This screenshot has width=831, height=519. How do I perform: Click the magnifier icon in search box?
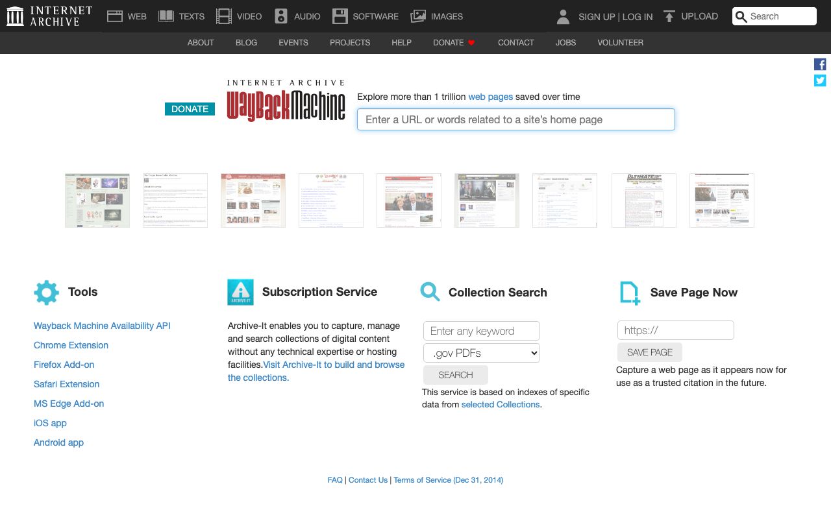tap(741, 17)
